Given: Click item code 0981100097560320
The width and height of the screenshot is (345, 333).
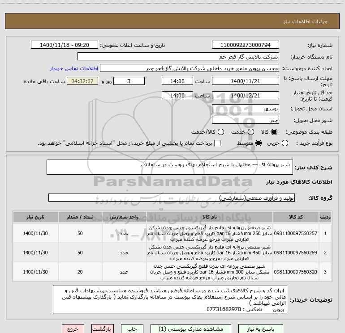Looking at the screenshot, I should pyautogui.click(x=296, y=272).
